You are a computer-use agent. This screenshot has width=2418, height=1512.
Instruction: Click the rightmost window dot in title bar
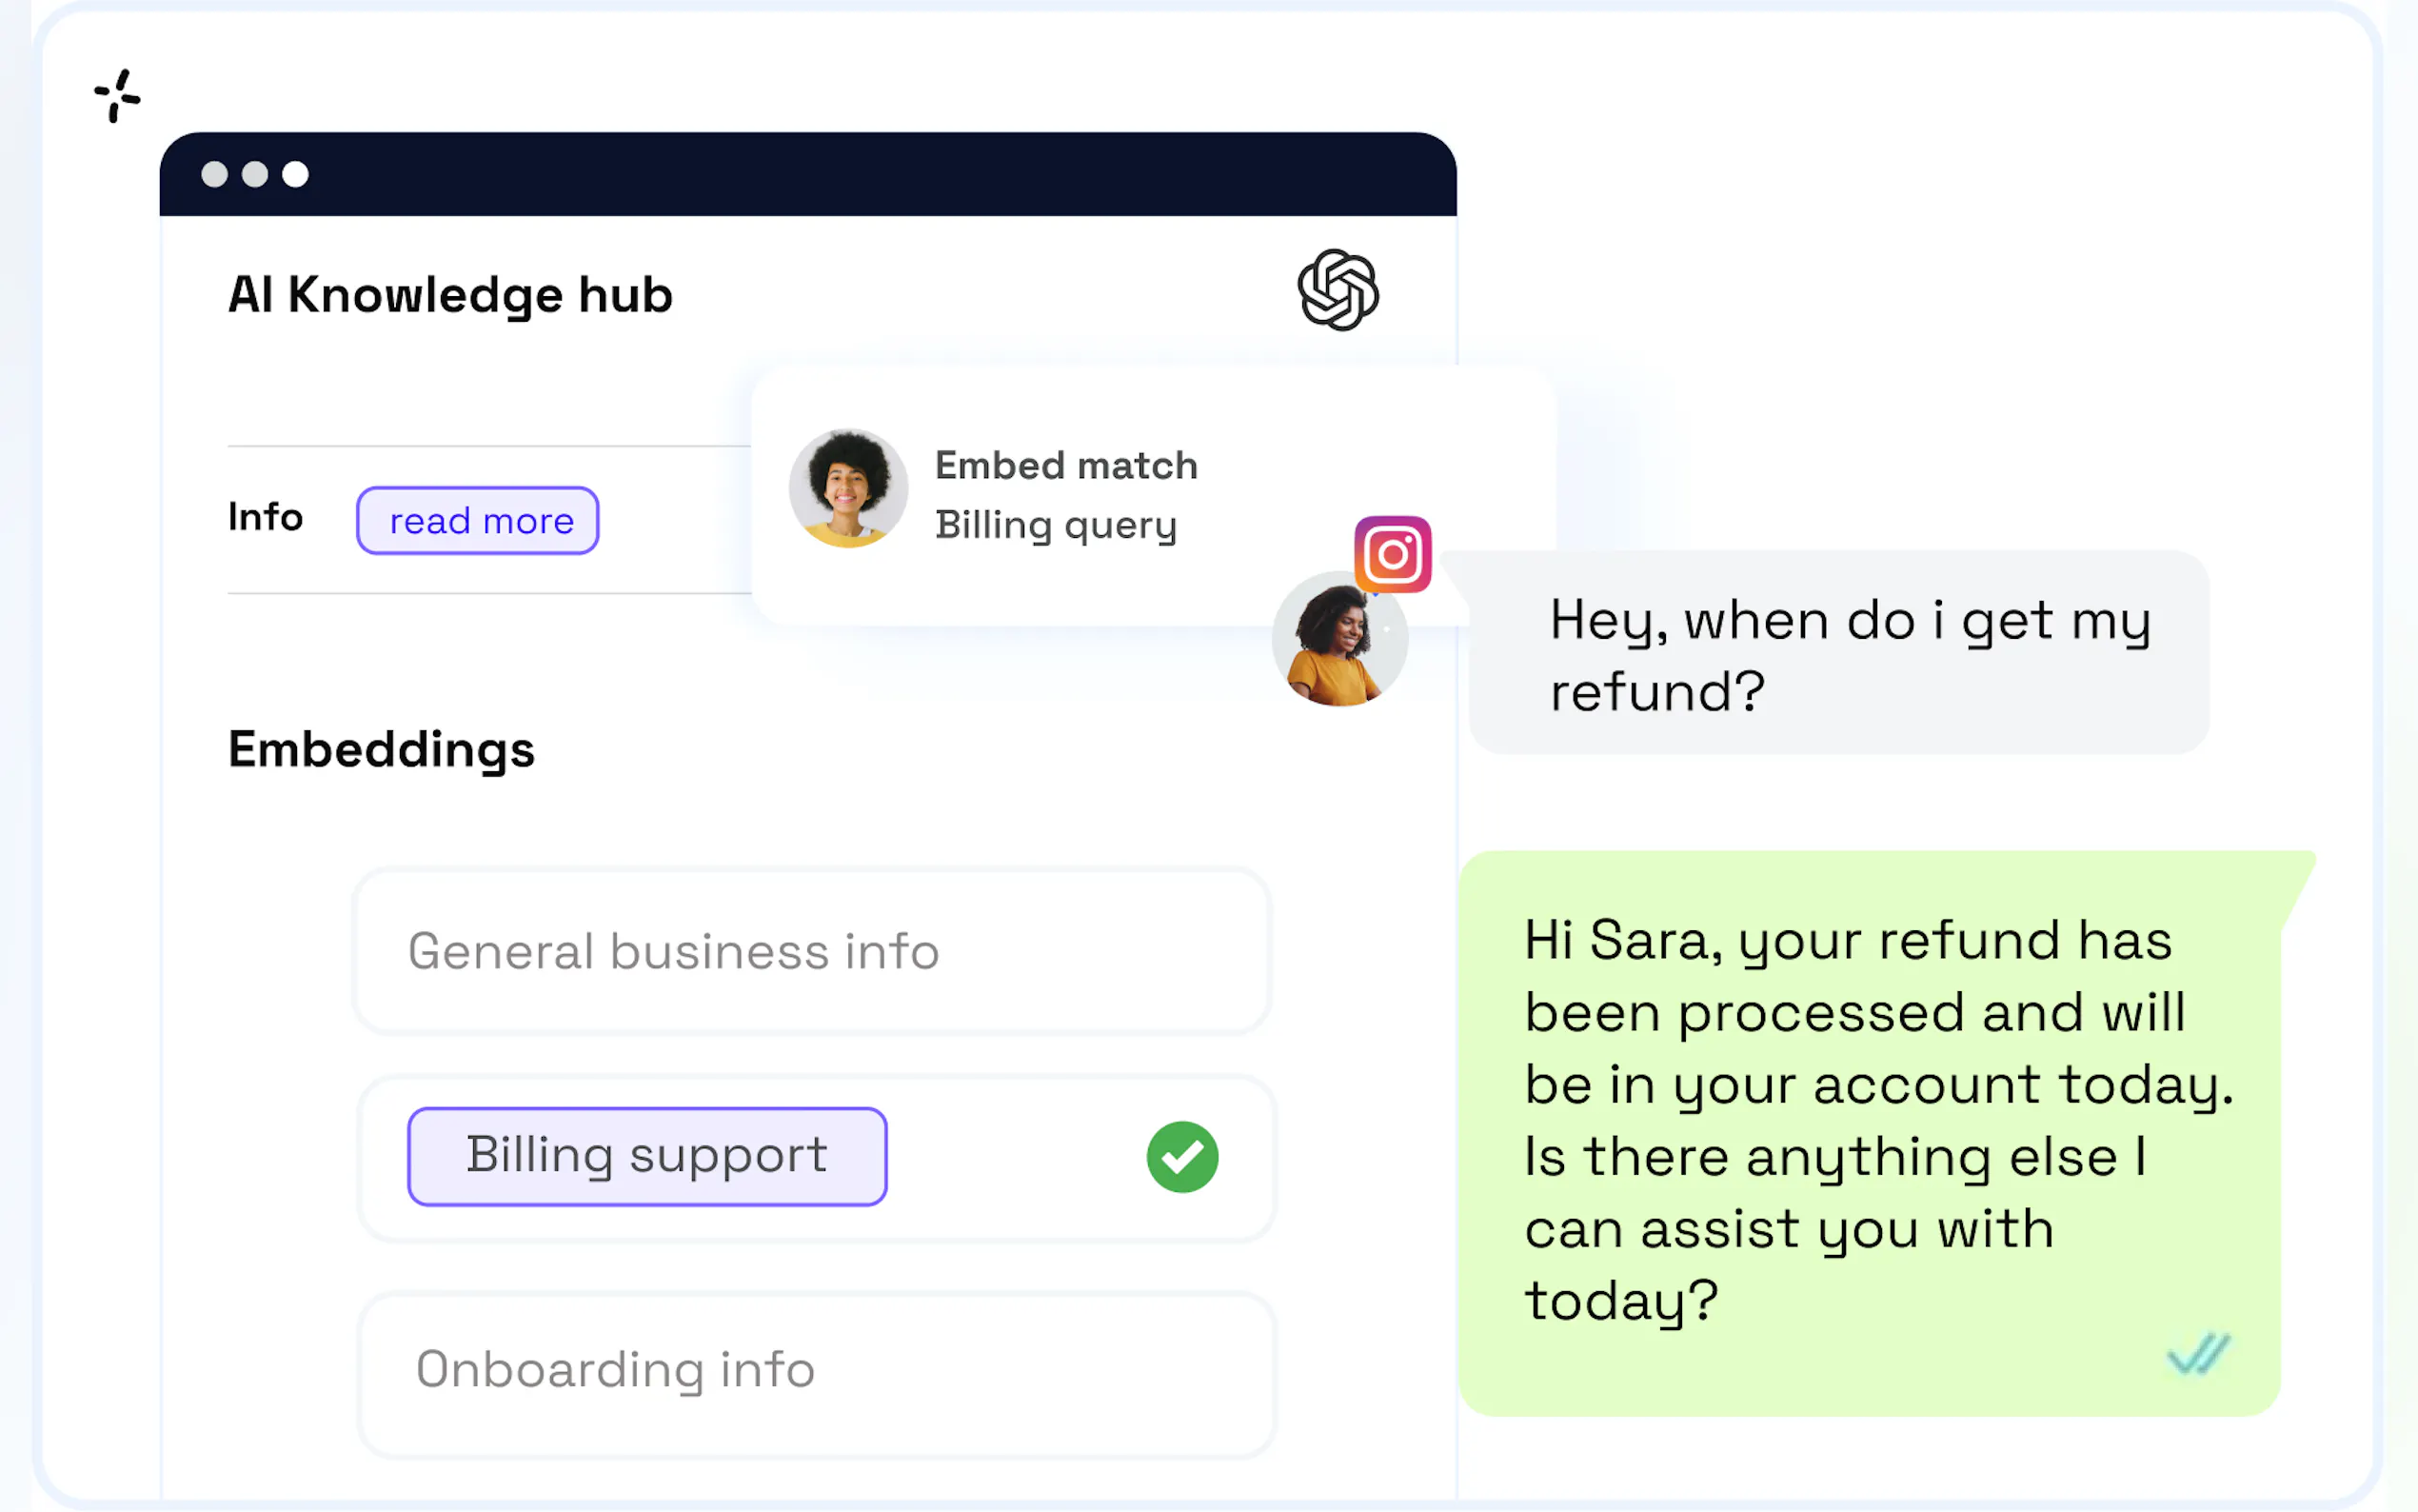tap(295, 175)
